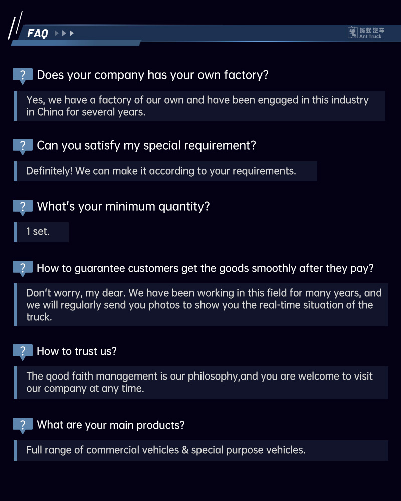Click the triple arrow icons after FAQ
The height and width of the screenshot is (501, 401).
[x=64, y=33]
